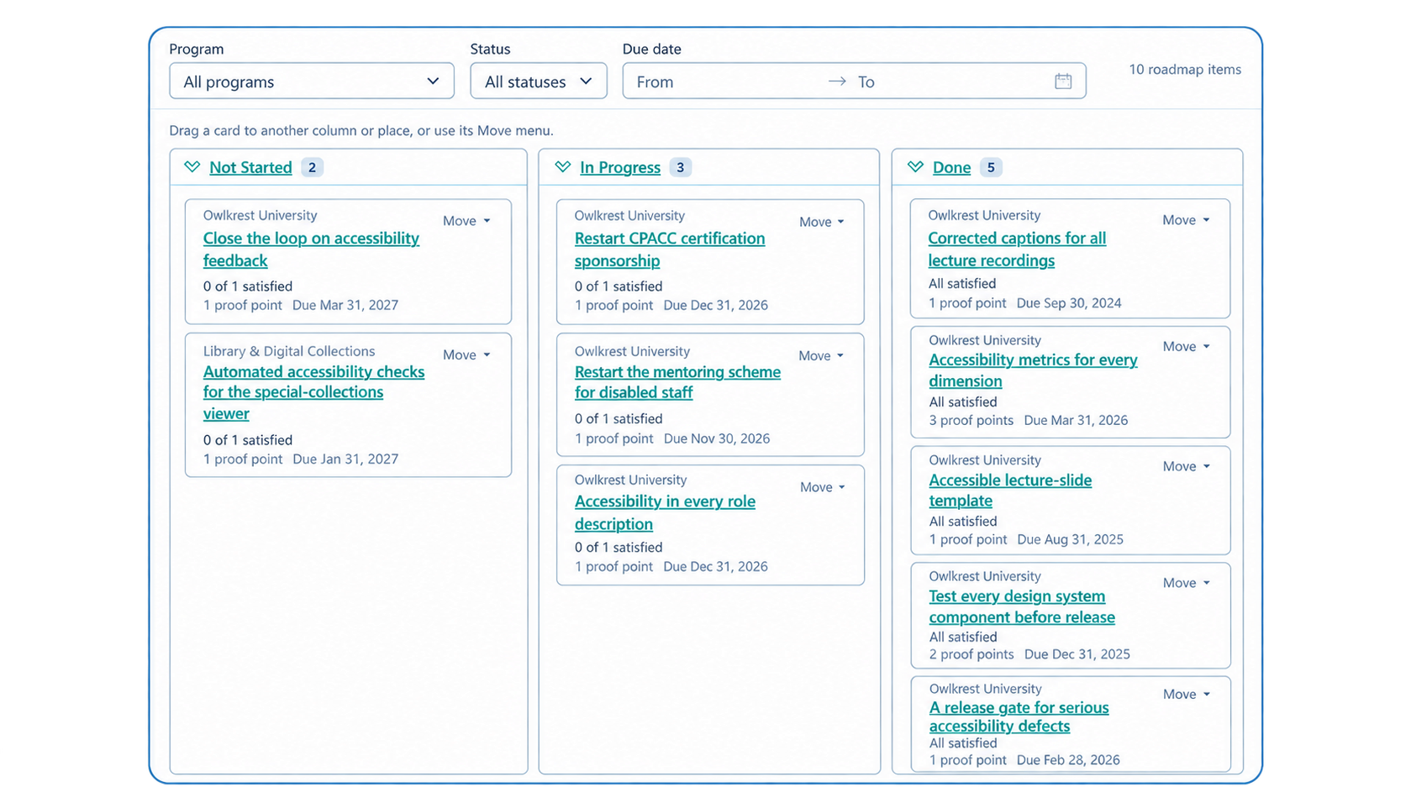This screenshot has width=1411, height=787.
Task: Open Move menu for Corrected captions card
Action: click(1187, 220)
